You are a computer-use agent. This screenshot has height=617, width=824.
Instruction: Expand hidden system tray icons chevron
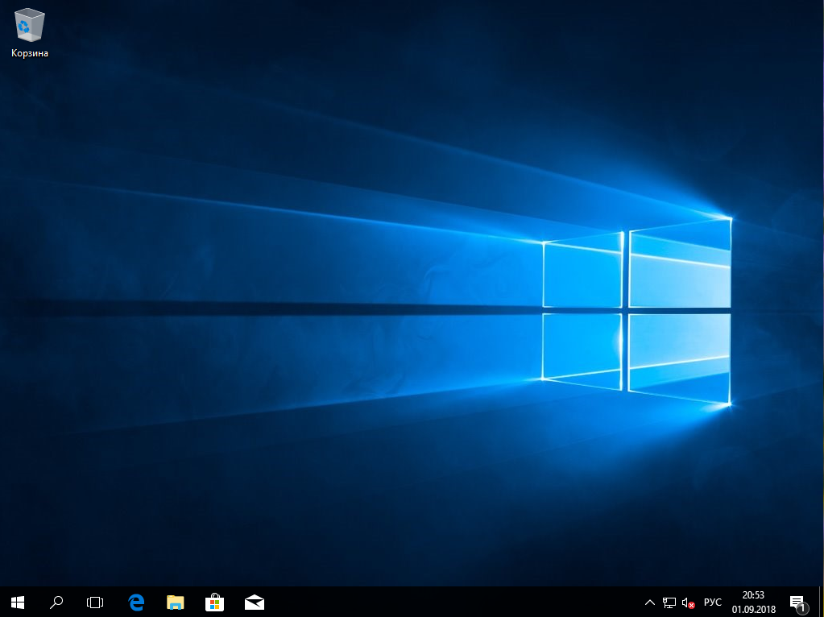coord(650,603)
